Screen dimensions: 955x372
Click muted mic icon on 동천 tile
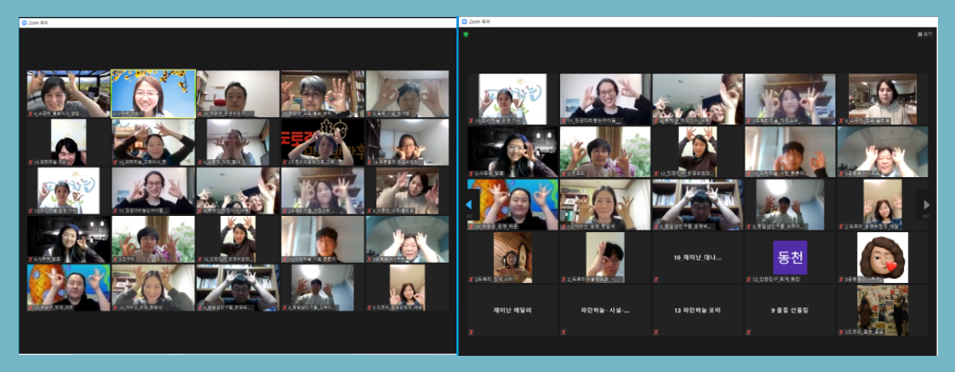[749, 279]
